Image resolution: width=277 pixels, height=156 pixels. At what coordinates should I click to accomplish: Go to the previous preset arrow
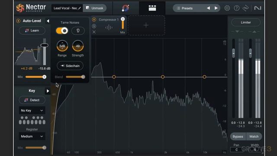209,8
